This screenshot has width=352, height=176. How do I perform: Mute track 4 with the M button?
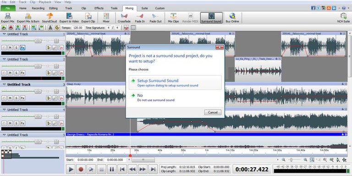[x=10, y=123]
